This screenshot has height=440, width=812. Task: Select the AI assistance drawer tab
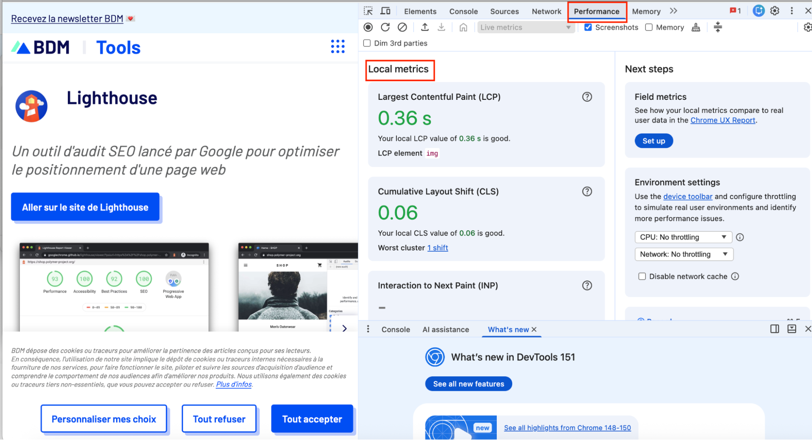(x=446, y=330)
